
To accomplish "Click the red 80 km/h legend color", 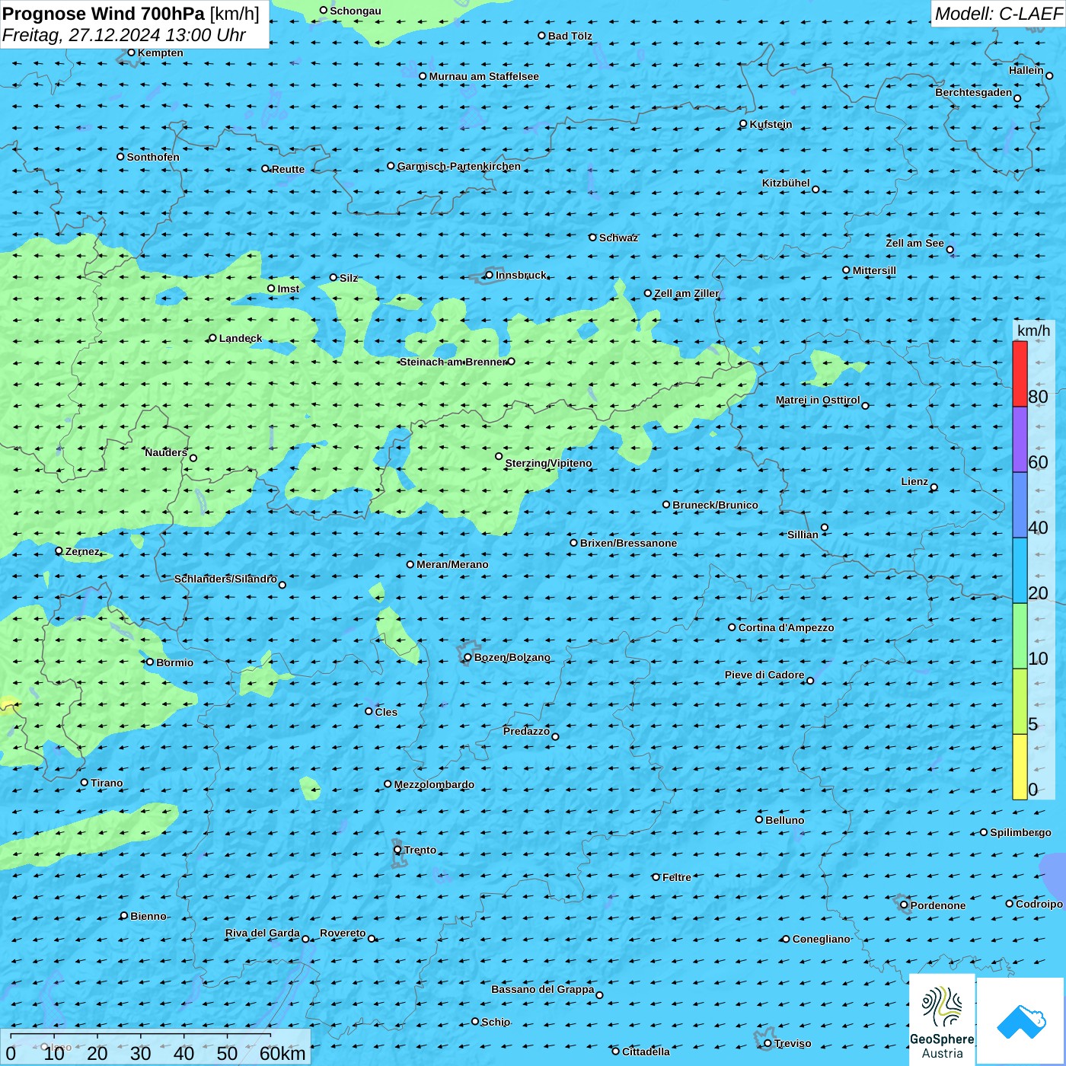I will click(1020, 373).
